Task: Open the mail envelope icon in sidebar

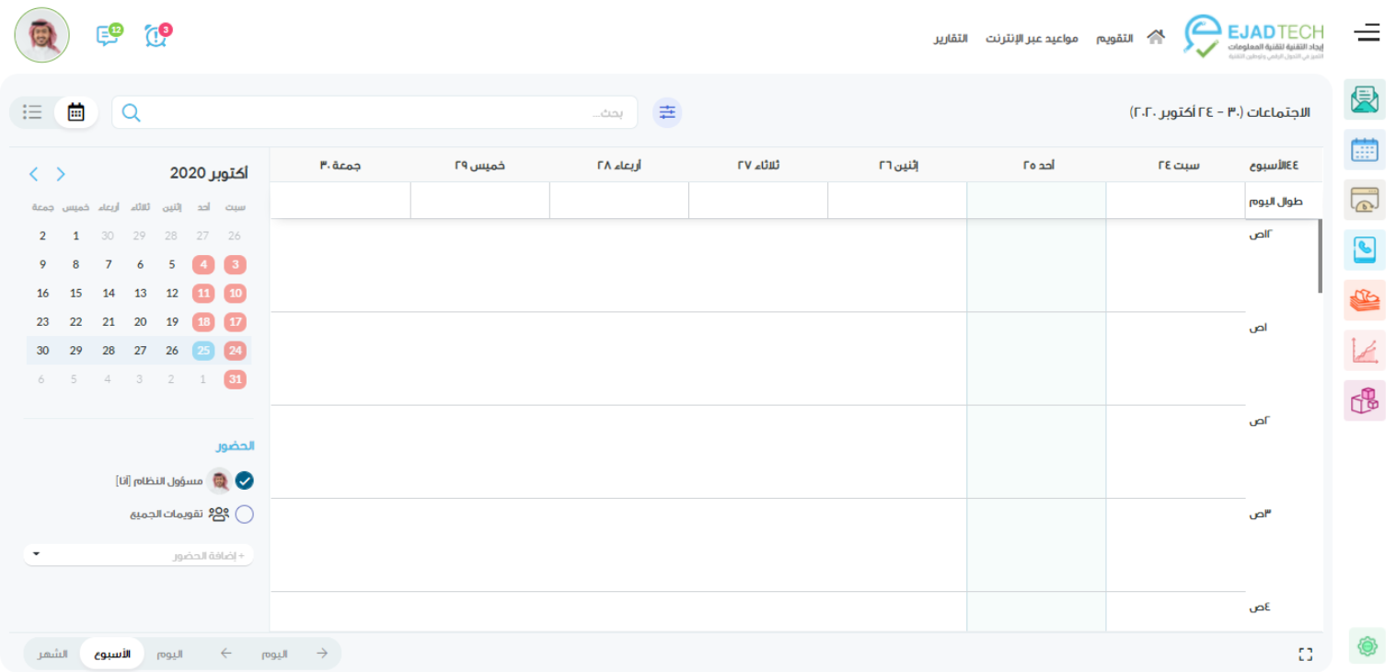Action: click(x=1364, y=99)
